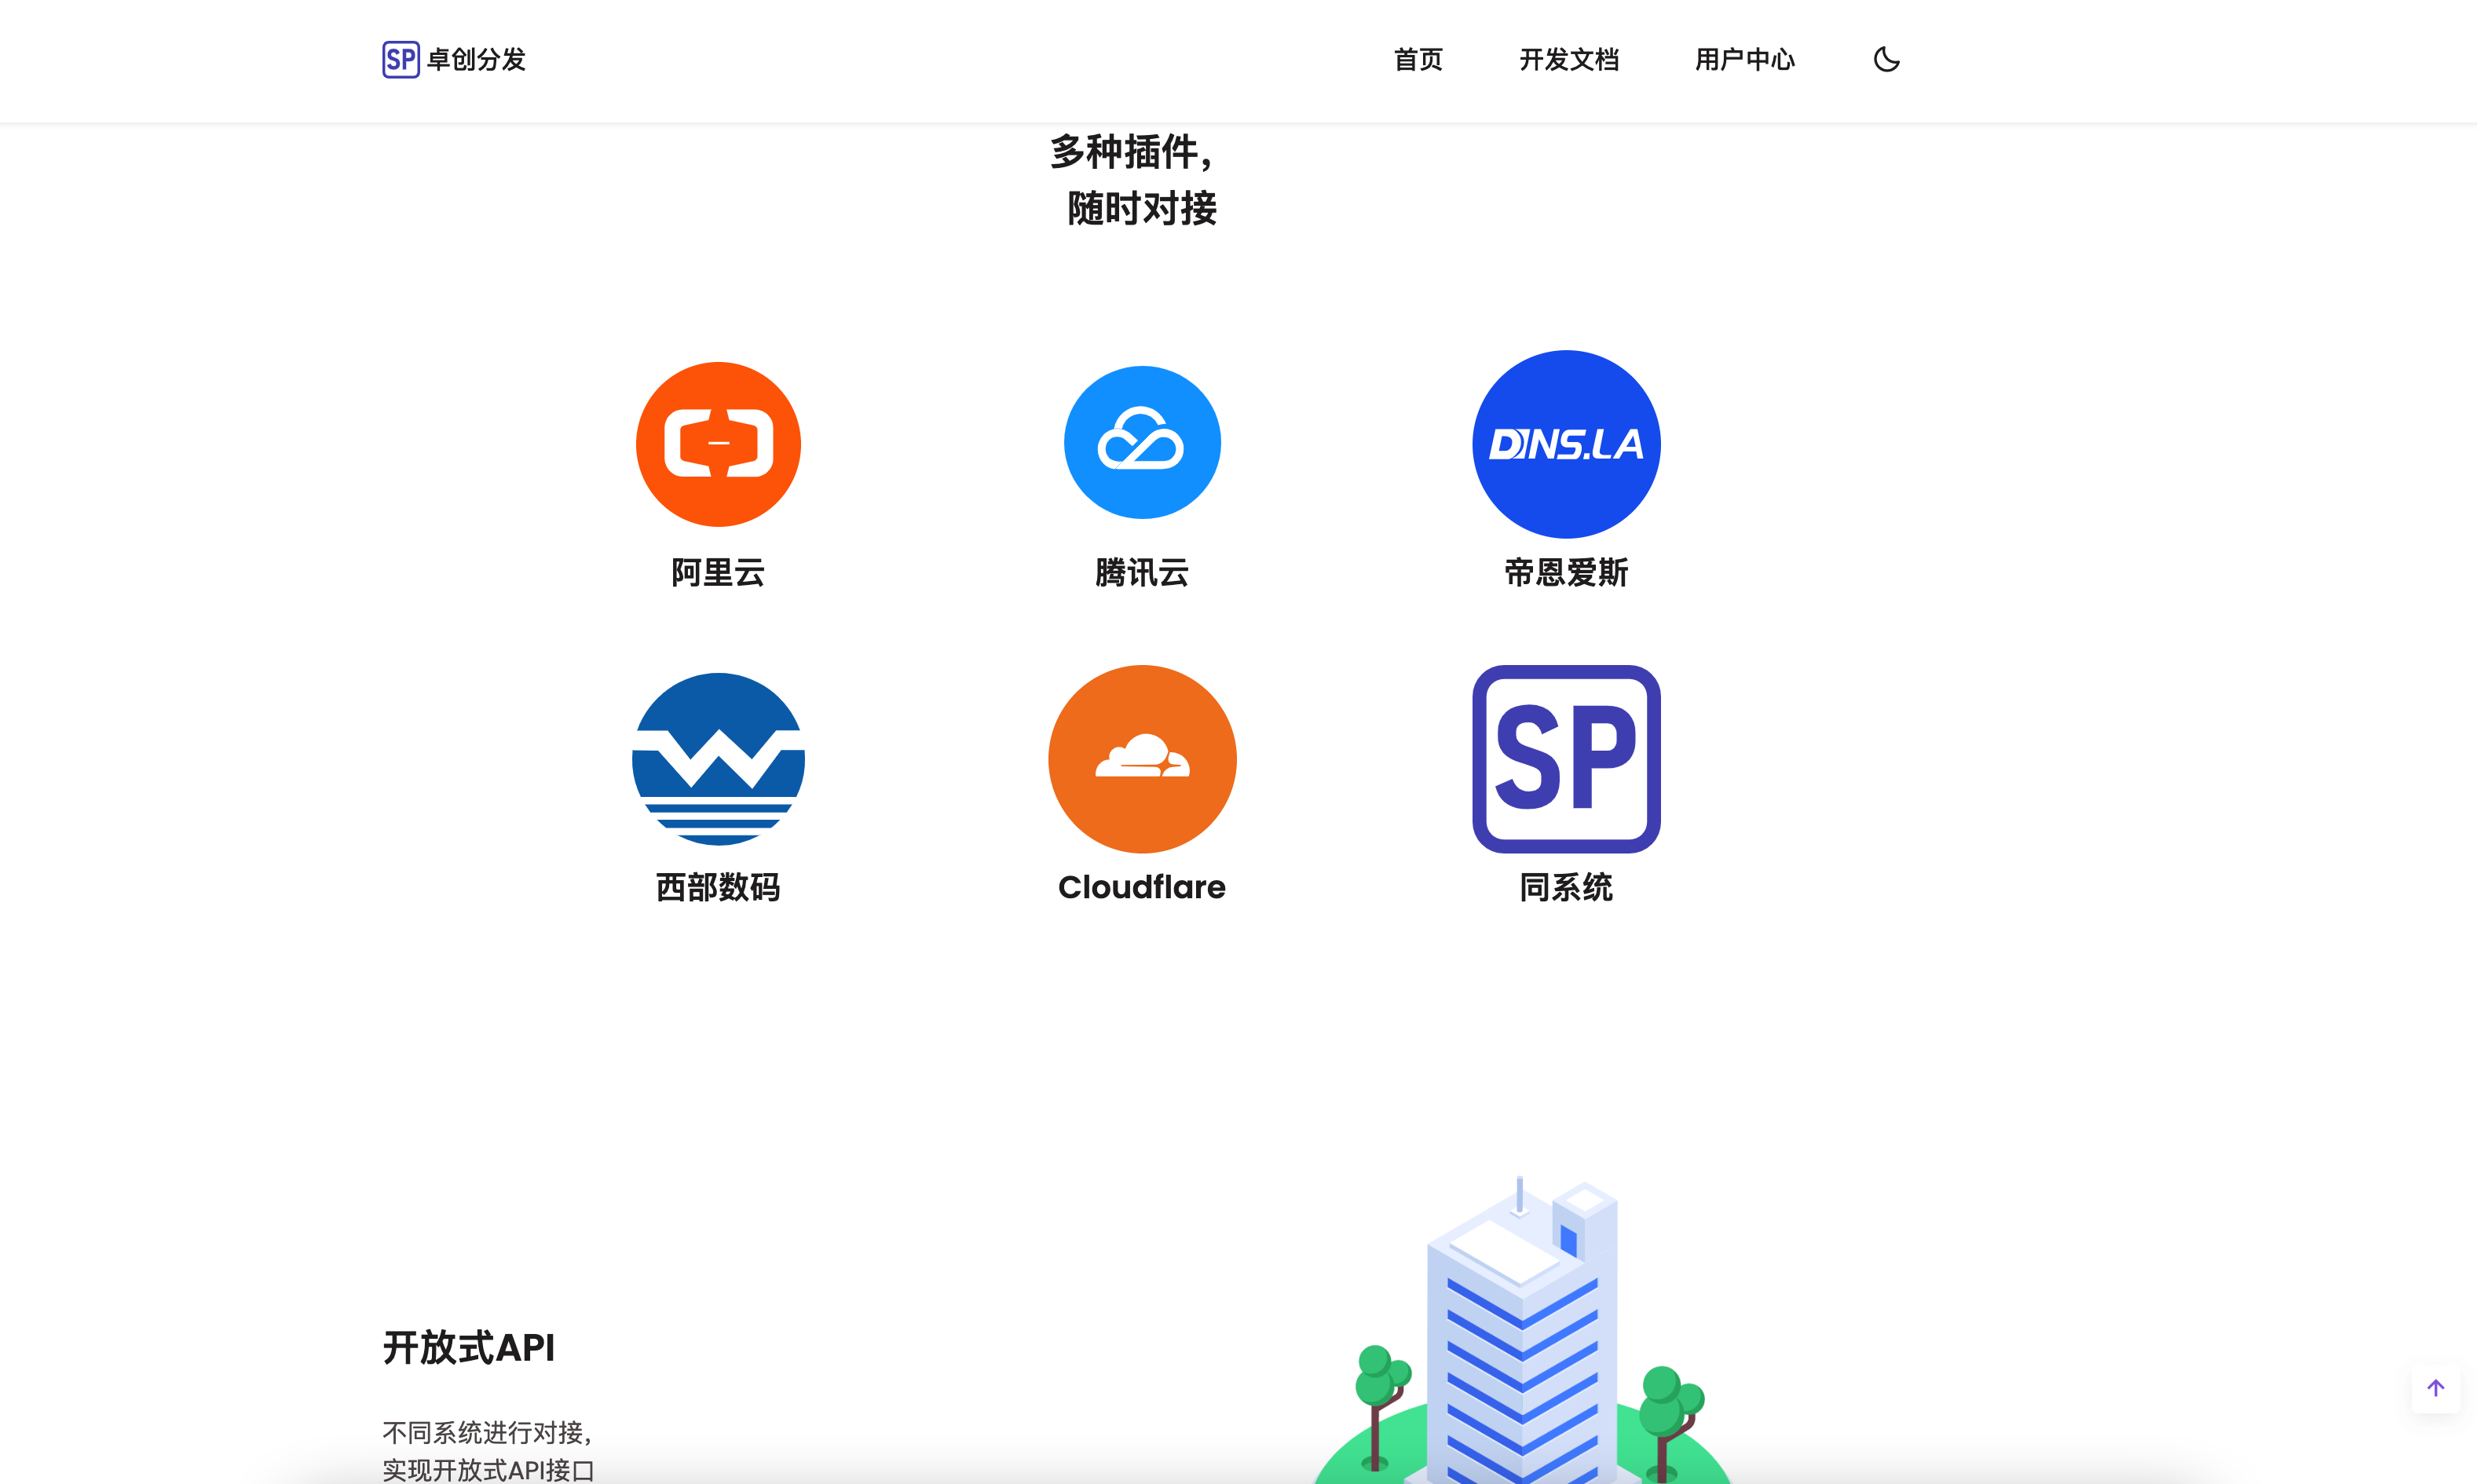2477x1484 pixels.
Task: Go to 开发文档 in the navigation
Action: click(1569, 60)
